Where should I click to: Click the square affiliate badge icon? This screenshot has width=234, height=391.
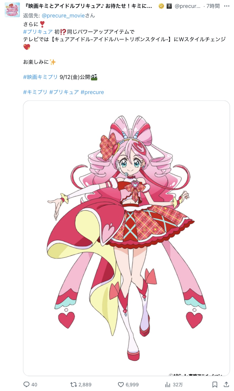169,6
